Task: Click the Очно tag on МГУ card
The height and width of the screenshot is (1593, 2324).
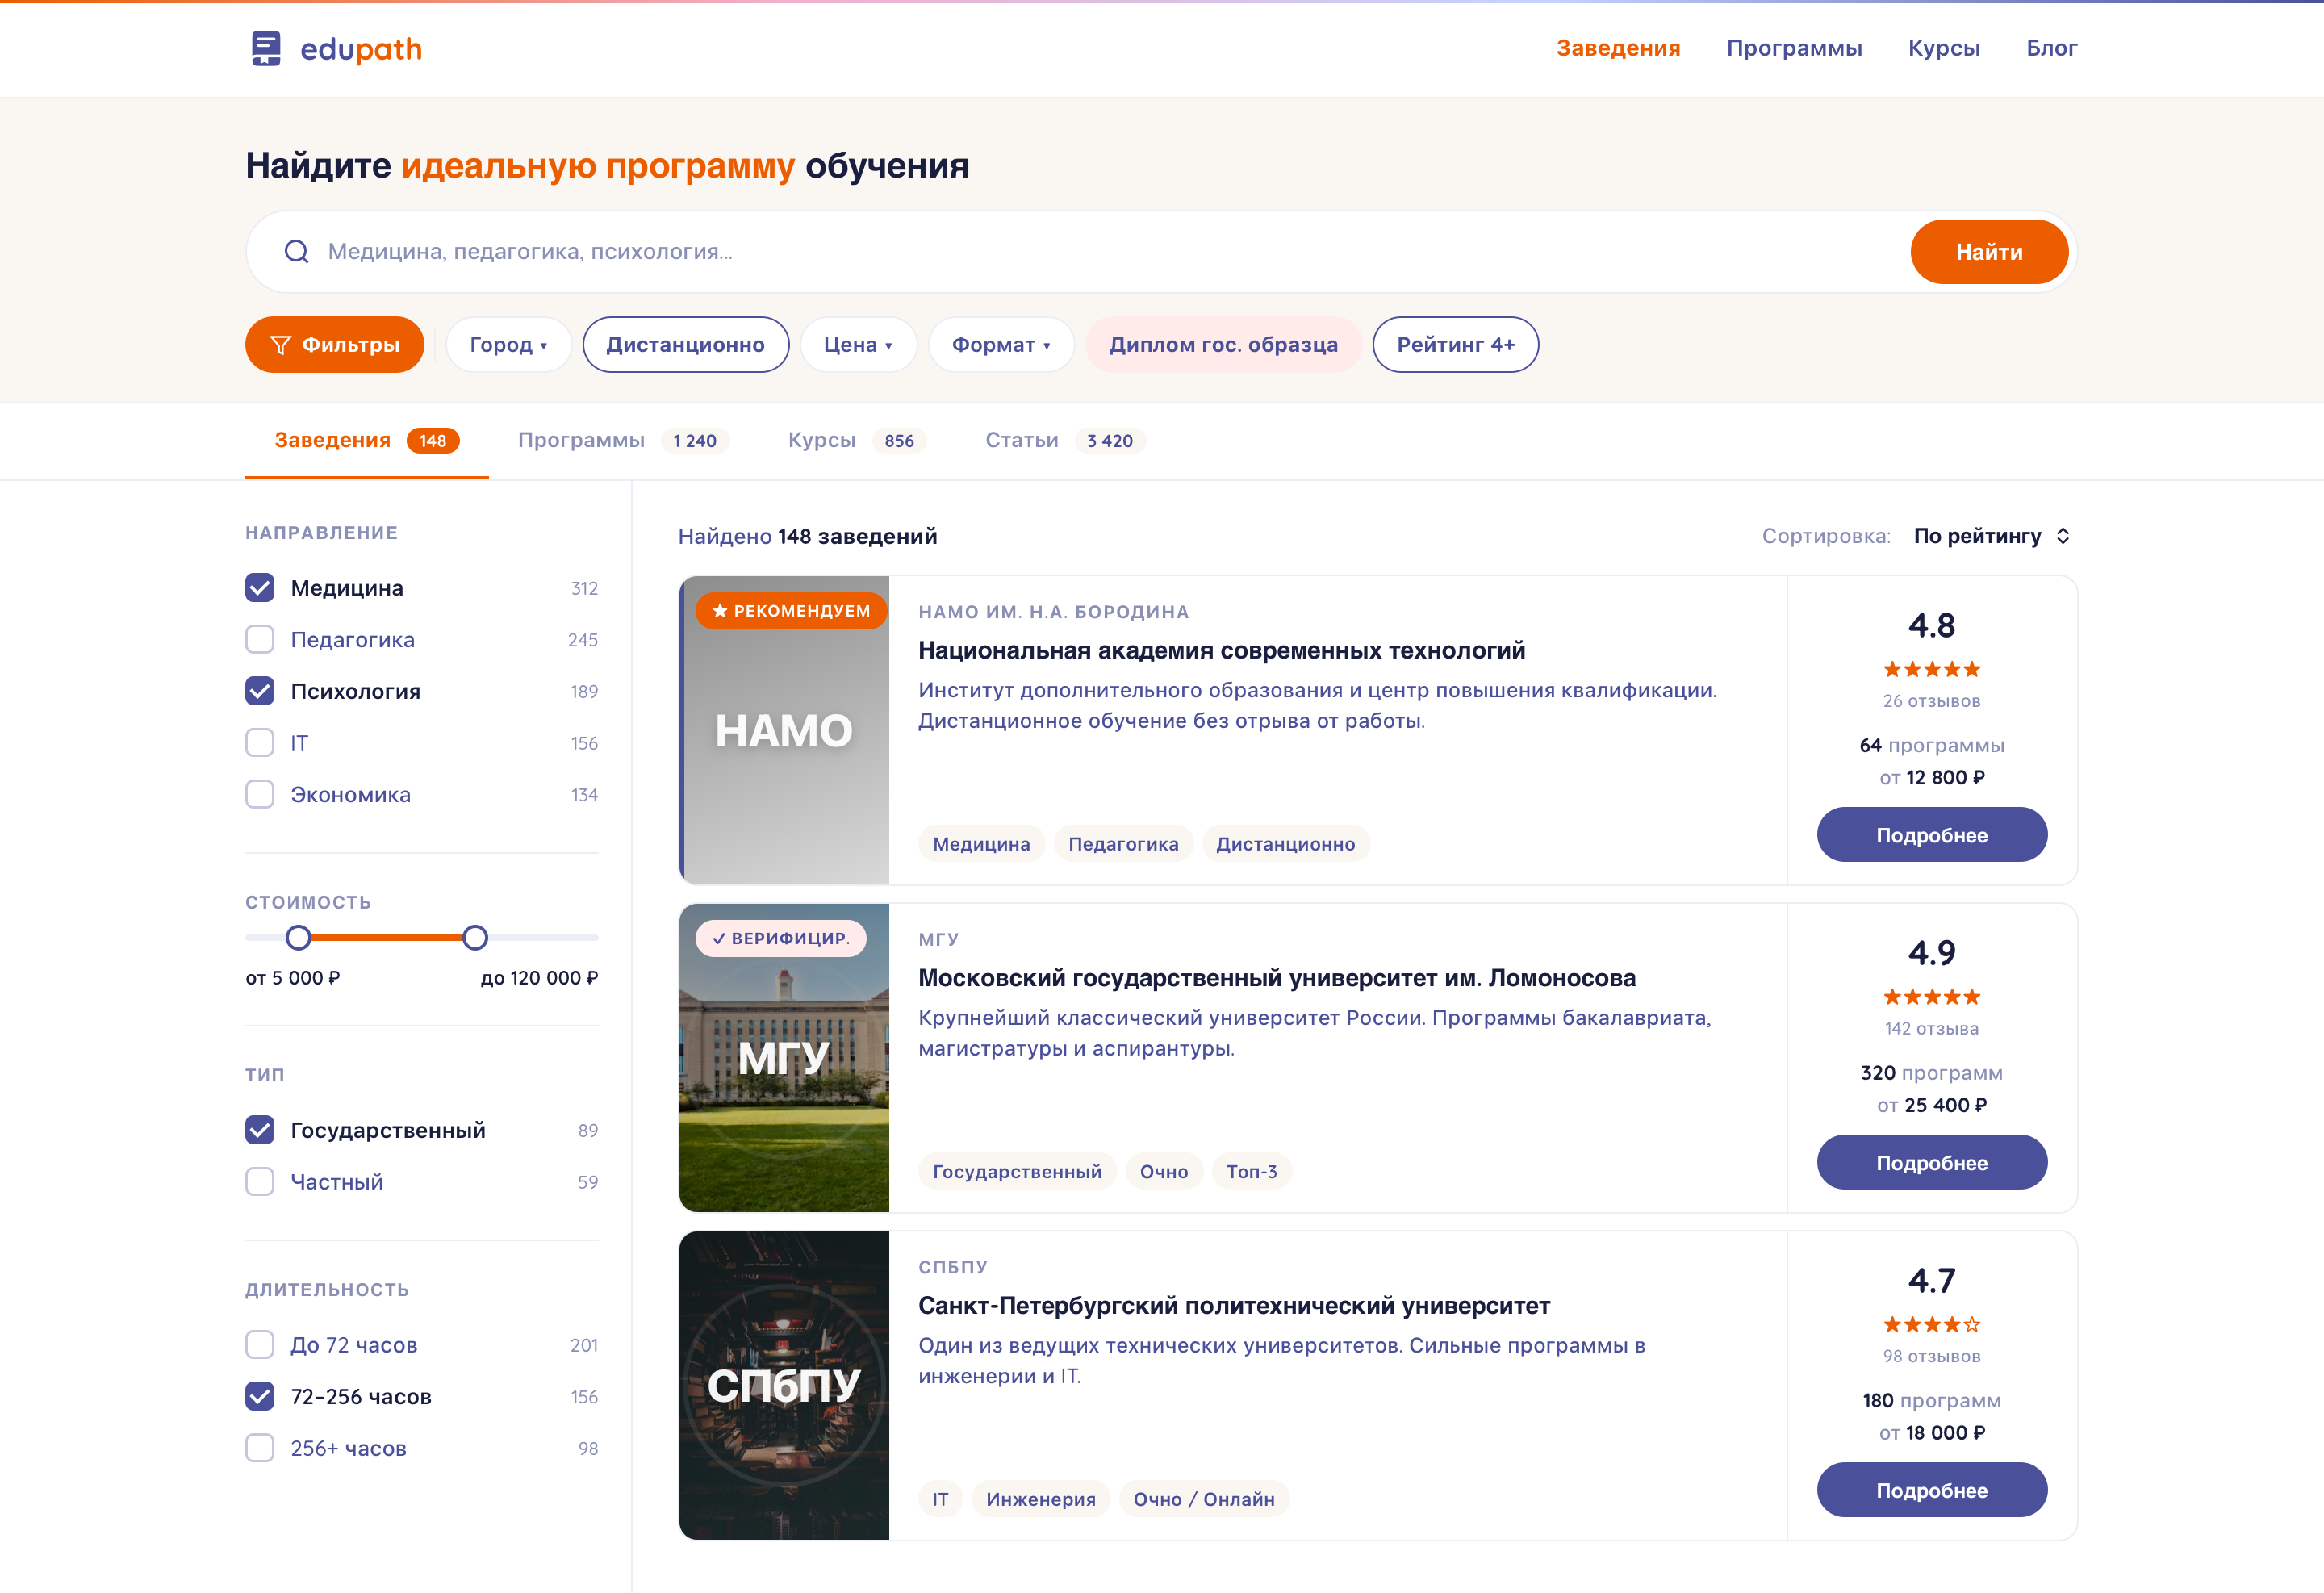Action: tap(1164, 1171)
